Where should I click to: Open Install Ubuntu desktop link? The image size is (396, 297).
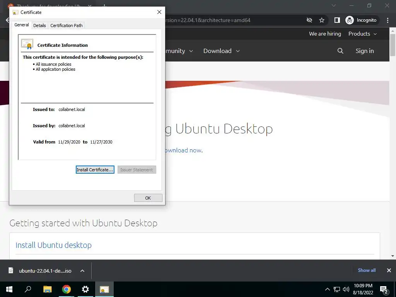point(53,245)
